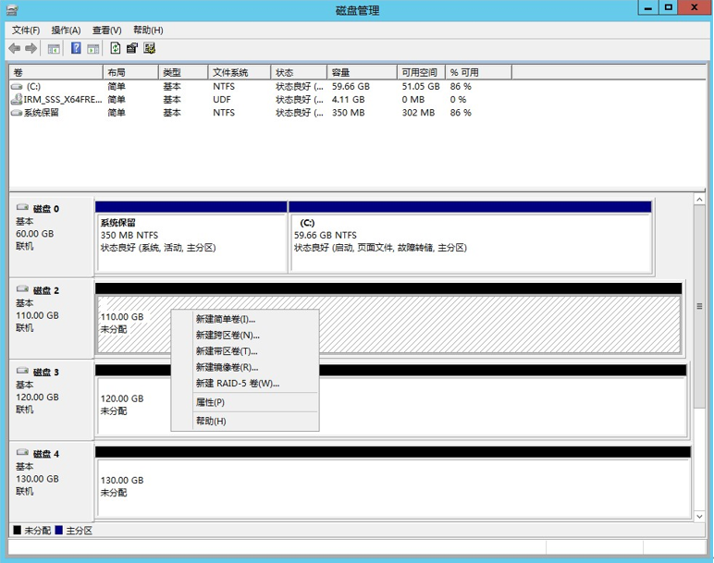Choose 新建 RAID-5 卷(W)... from context menu
The image size is (714, 563).
pos(245,384)
